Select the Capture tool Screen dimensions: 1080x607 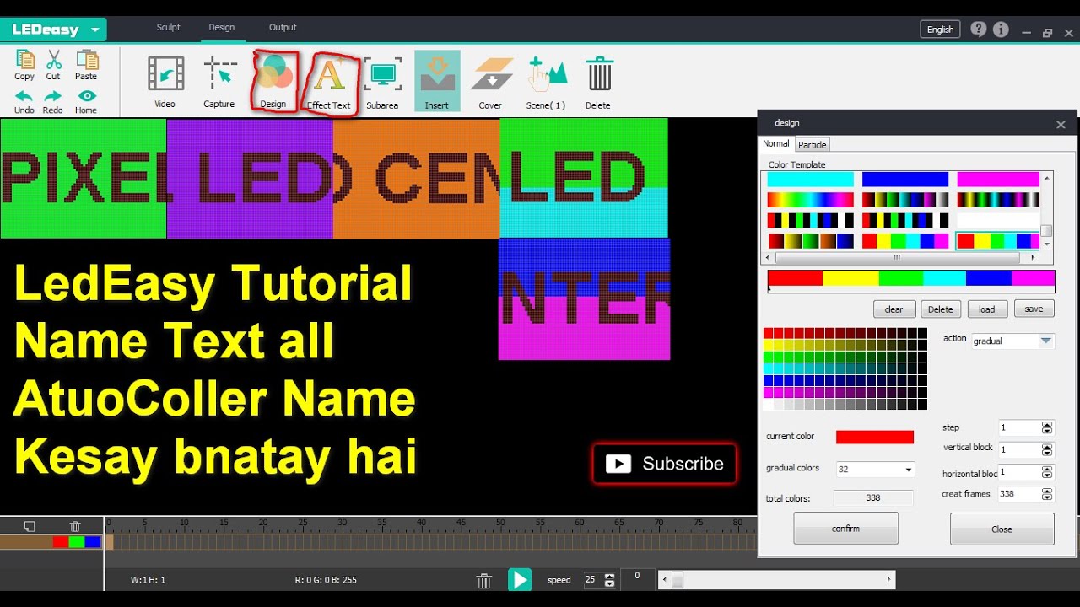point(220,74)
